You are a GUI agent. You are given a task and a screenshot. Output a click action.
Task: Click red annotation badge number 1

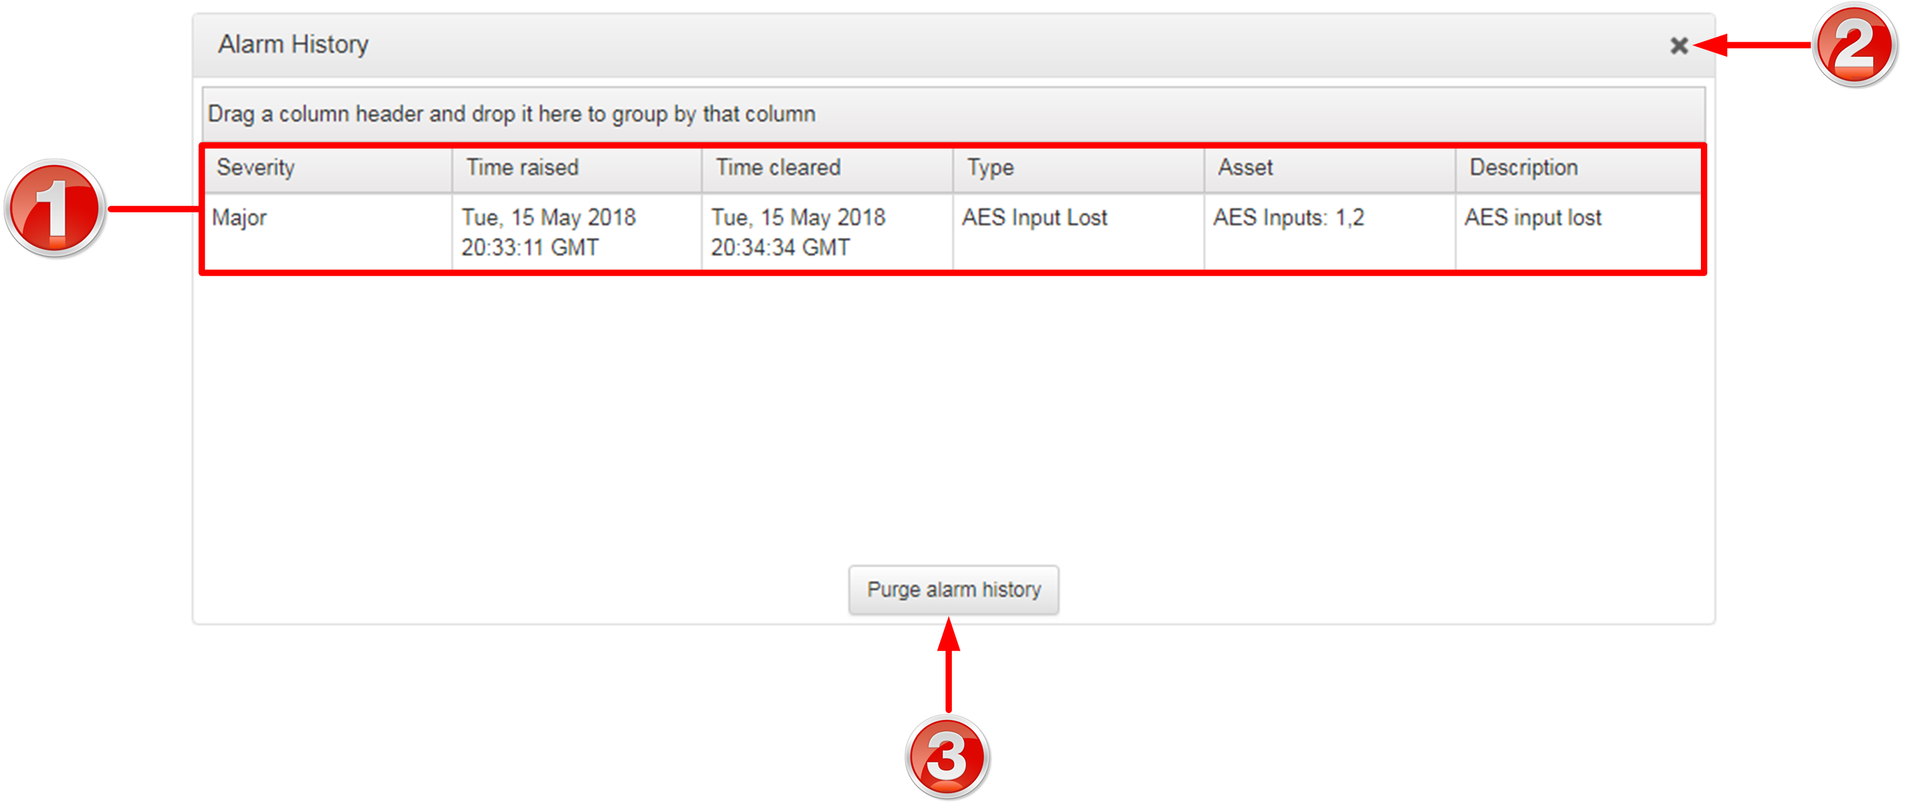pos(55,209)
